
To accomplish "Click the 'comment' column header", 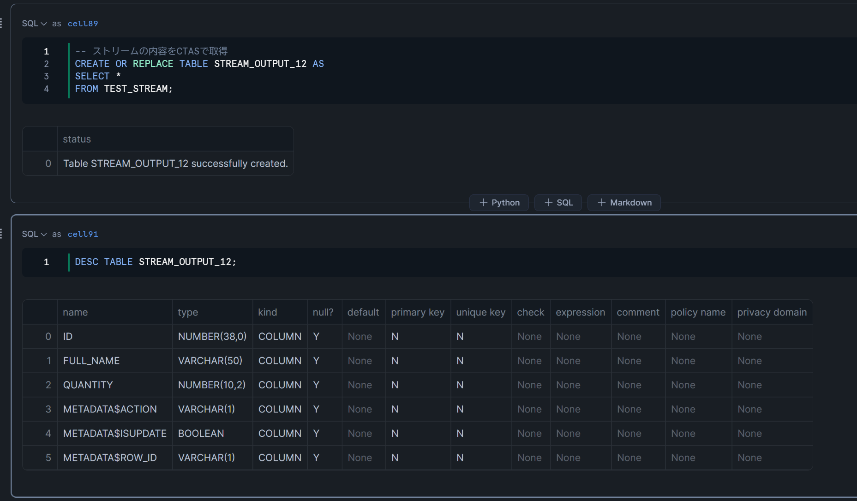I will pos(639,312).
